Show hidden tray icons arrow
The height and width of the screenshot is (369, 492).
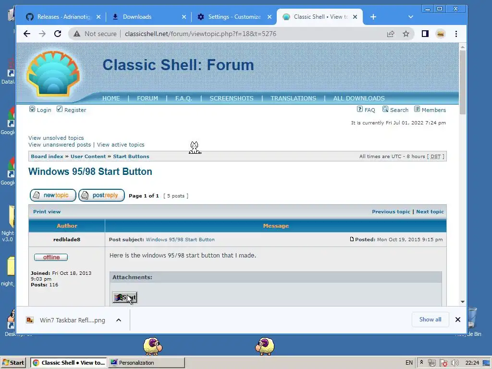click(422, 362)
